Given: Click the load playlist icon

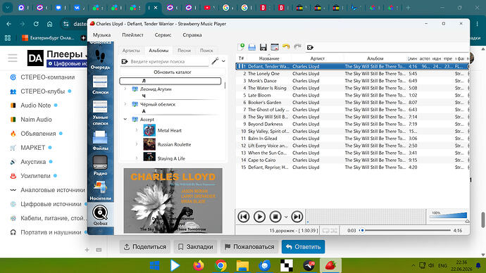Looking at the screenshot, I should 252,47.
